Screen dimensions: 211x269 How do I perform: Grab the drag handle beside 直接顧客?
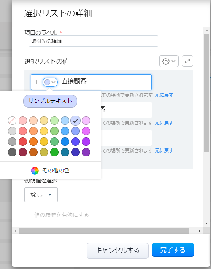point(37,82)
